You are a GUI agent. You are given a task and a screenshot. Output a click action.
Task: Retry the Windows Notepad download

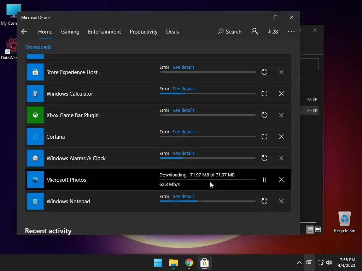point(264,201)
